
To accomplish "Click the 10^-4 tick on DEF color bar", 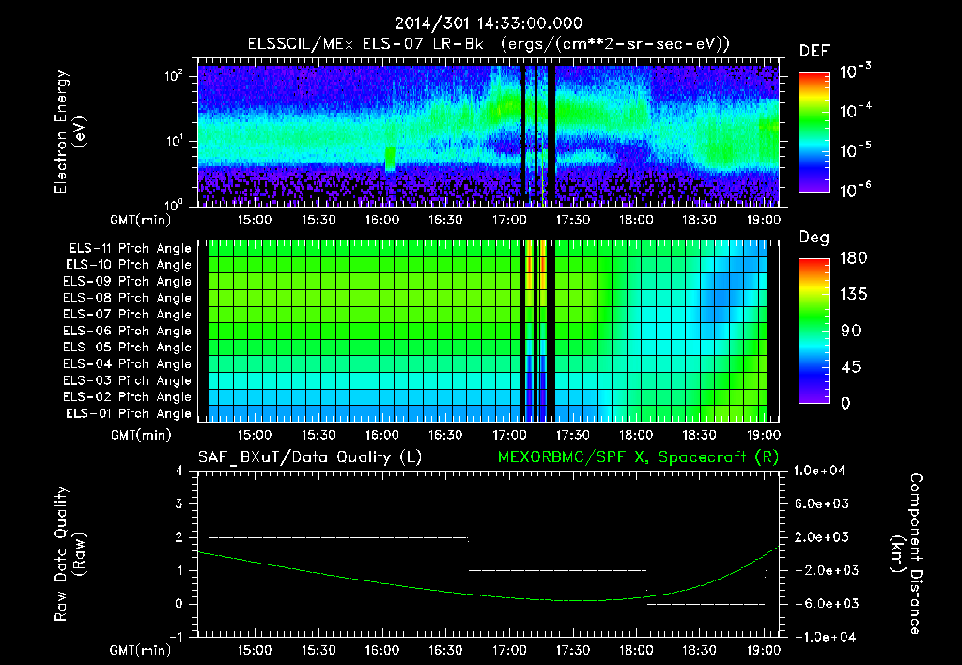I will [x=855, y=111].
